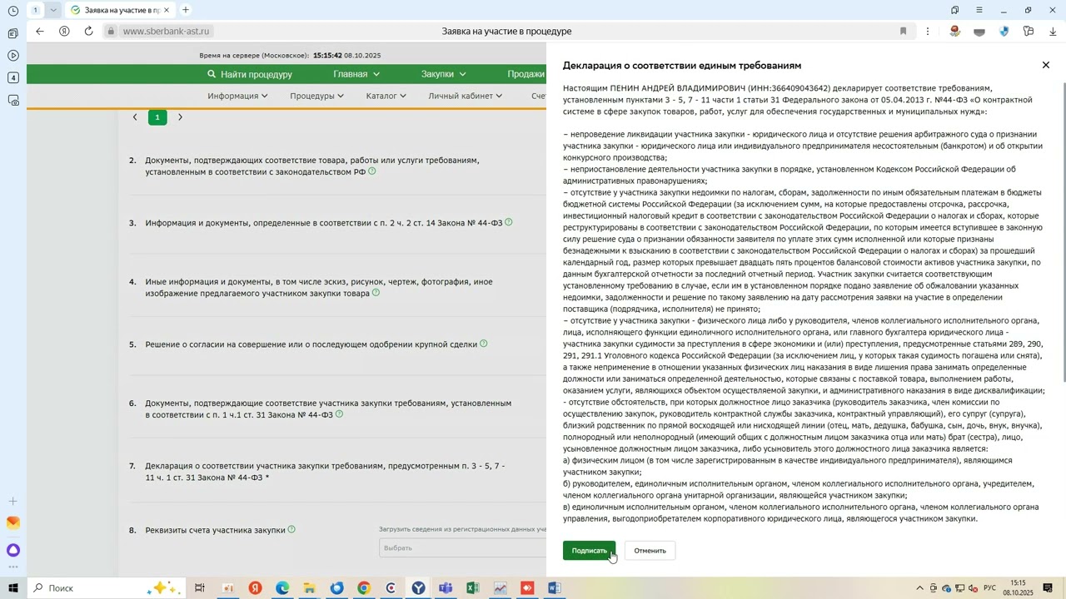Open the Информация submenu
This screenshot has height=599, width=1066.
pyautogui.click(x=238, y=96)
